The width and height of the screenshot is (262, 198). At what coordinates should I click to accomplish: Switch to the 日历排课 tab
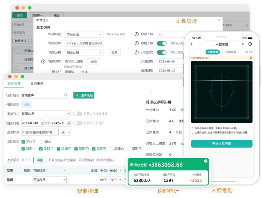[x=37, y=84]
